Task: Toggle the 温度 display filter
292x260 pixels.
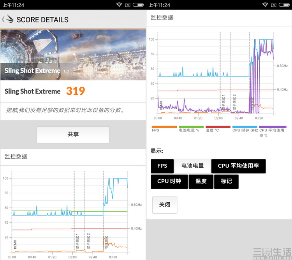Action: point(201,182)
